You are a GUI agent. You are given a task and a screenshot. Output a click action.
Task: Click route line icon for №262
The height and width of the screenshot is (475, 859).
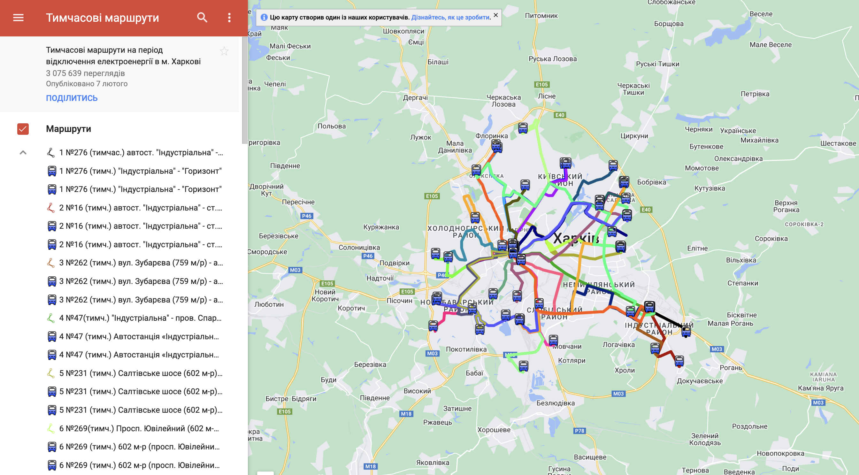pos(51,263)
